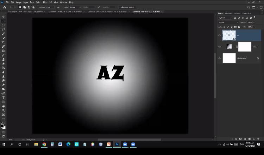This screenshot has height=155, width=264.
Task: Select the Crop tool
Action: [4, 42]
